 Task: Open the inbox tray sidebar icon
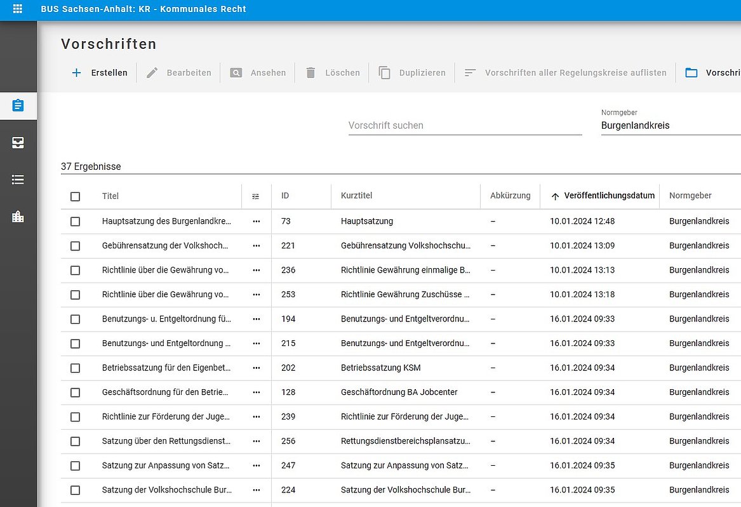[x=18, y=143]
